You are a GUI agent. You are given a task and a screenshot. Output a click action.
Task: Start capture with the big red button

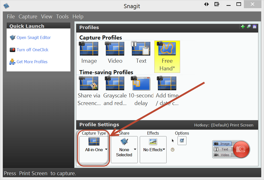[241, 149]
